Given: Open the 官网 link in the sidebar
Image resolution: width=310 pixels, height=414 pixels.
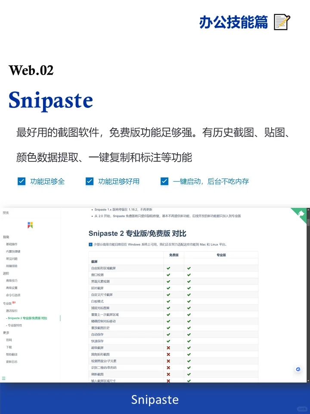Looking at the screenshot, I should point(9,340).
